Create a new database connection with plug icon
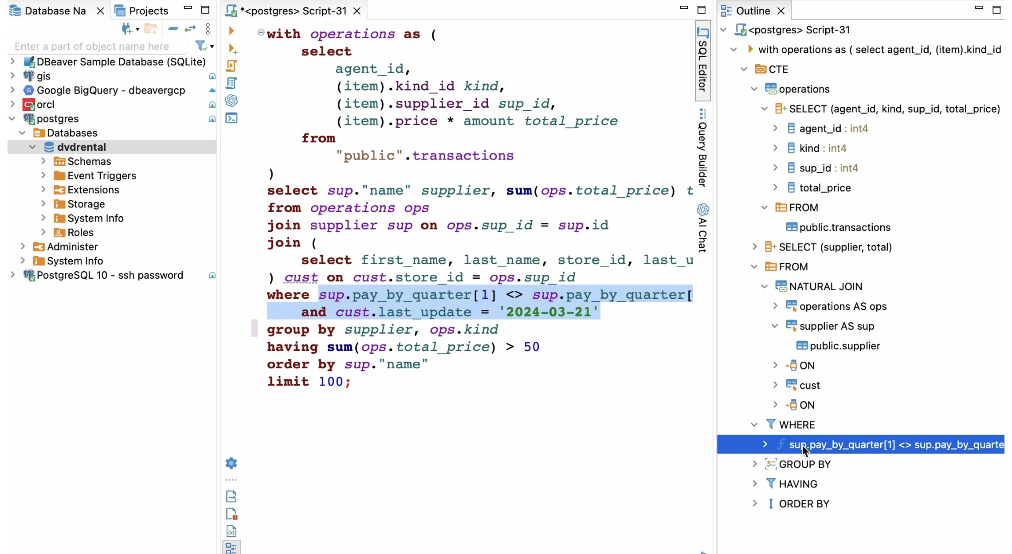The width and height of the screenshot is (1012, 554). 127,28
